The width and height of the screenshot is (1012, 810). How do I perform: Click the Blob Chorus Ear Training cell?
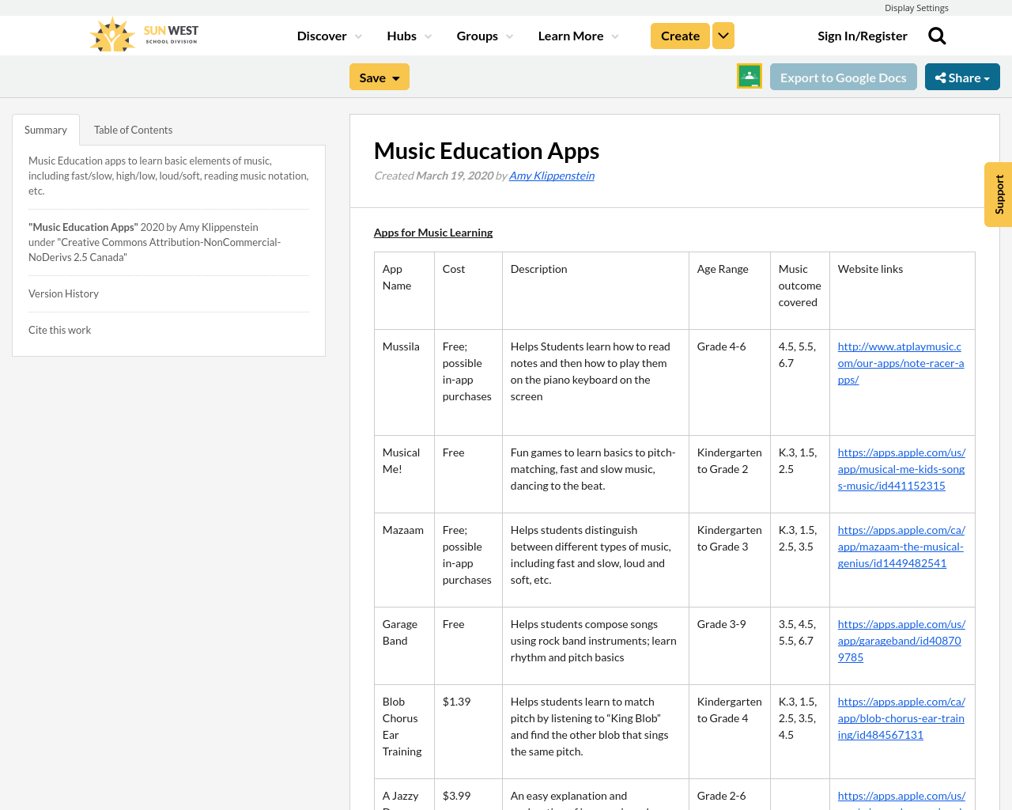tap(404, 732)
